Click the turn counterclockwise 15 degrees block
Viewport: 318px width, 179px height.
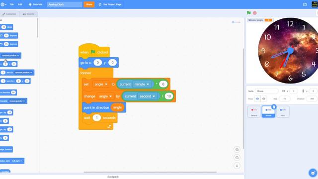[x=9, y=44]
